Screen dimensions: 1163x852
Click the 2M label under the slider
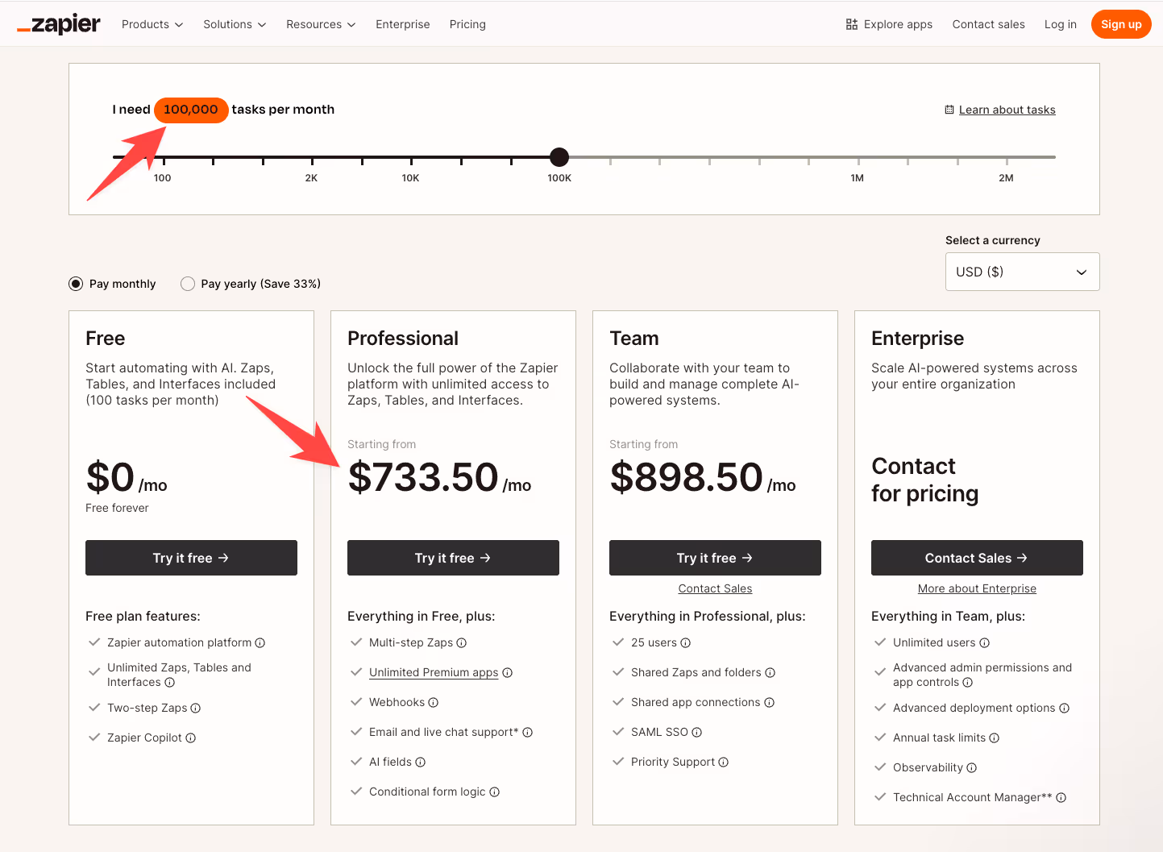point(1006,178)
